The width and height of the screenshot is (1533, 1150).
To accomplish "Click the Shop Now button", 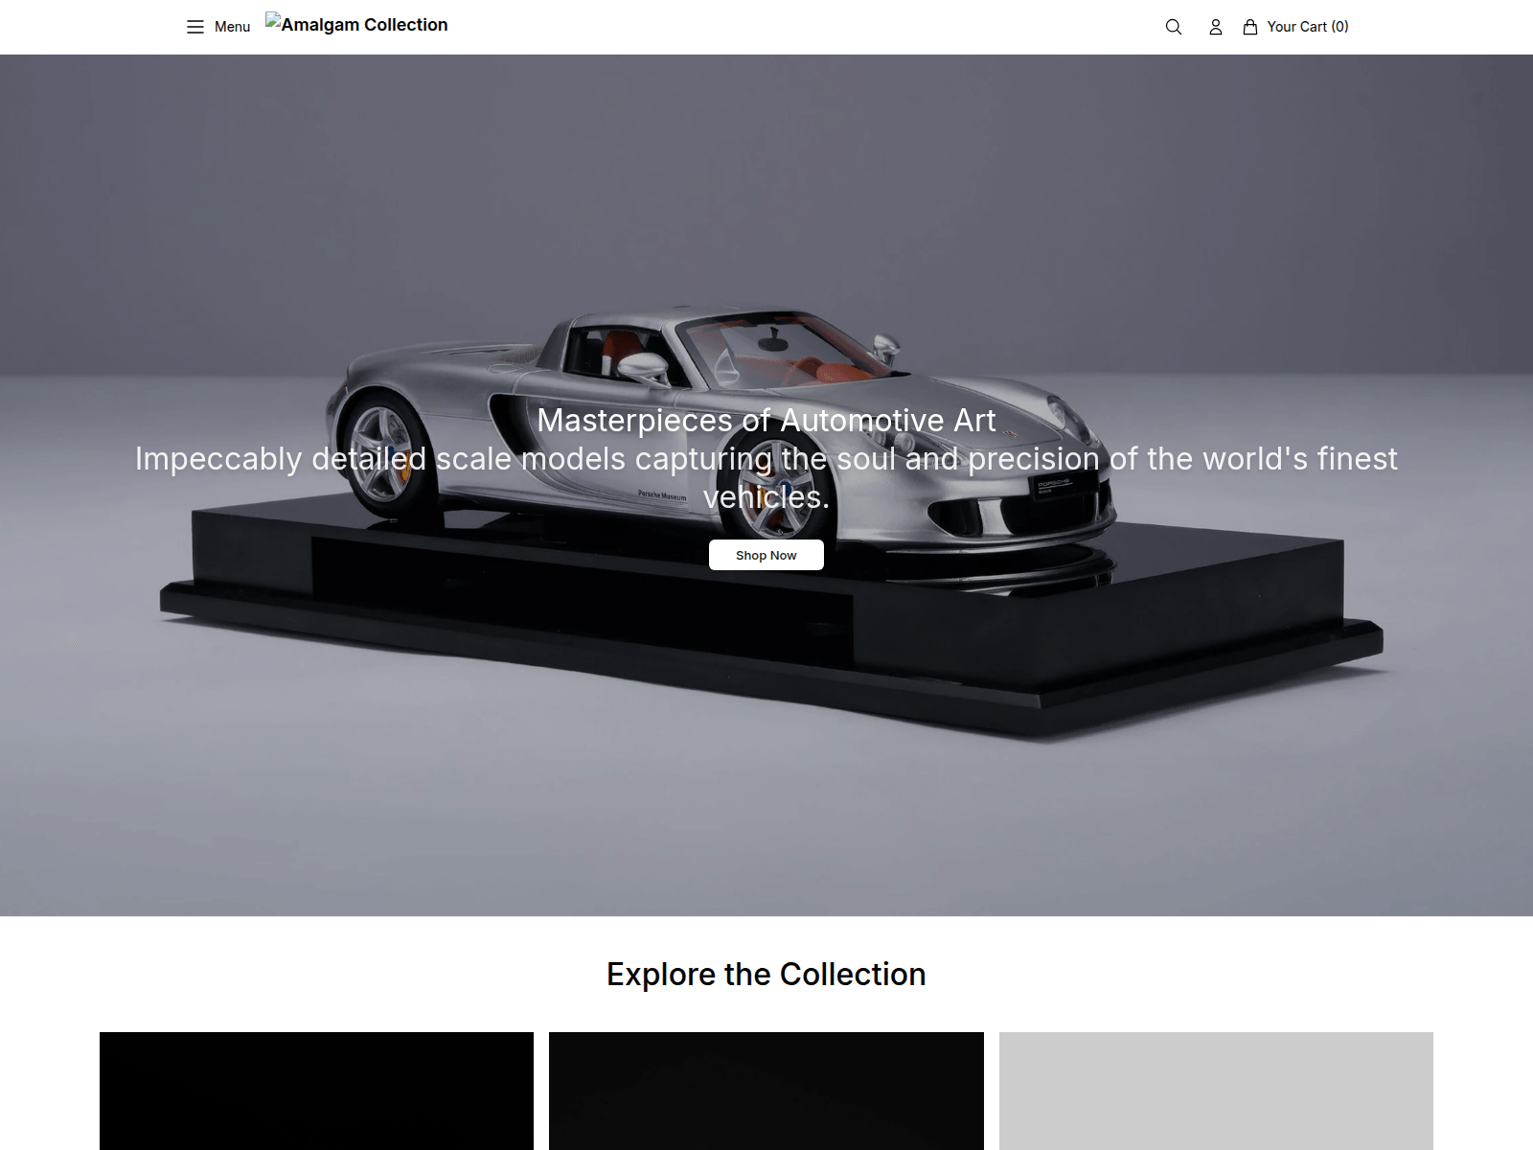I will 766,555.
